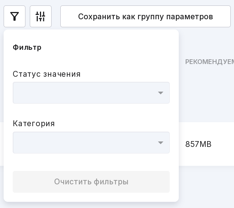Click the arrow in Статус значения selector

(x=161, y=93)
